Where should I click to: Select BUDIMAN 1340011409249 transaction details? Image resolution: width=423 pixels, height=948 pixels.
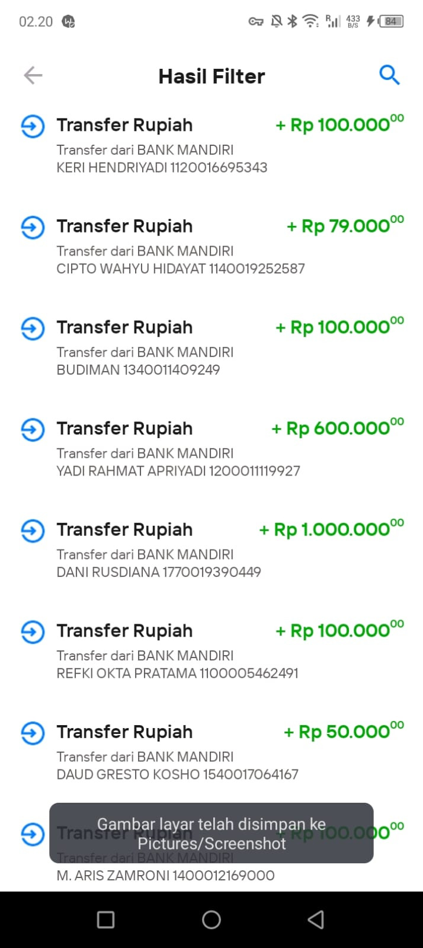pyautogui.click(x=138, y=369)
